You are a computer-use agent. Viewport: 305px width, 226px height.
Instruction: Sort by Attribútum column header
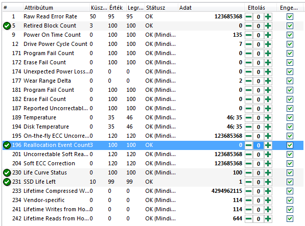(x=56, y=8)
